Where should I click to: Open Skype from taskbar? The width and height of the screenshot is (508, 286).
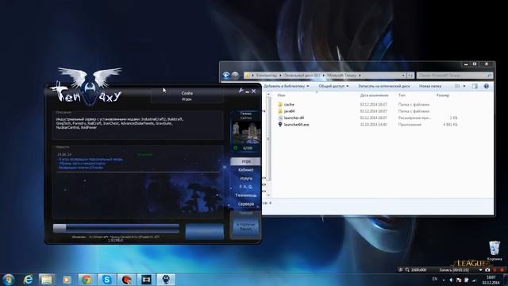[x=106, y=279]
